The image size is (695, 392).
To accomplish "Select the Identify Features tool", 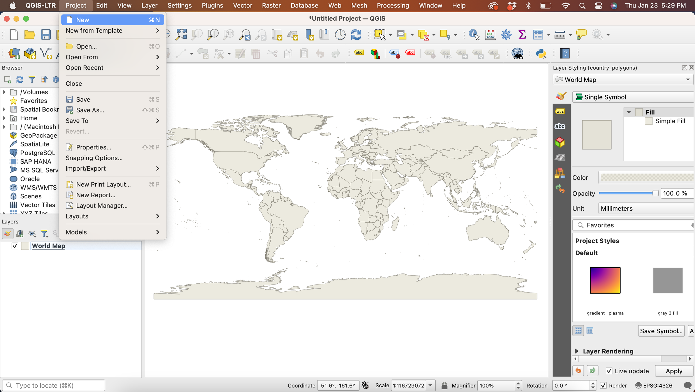I will (x=474, y=35).
